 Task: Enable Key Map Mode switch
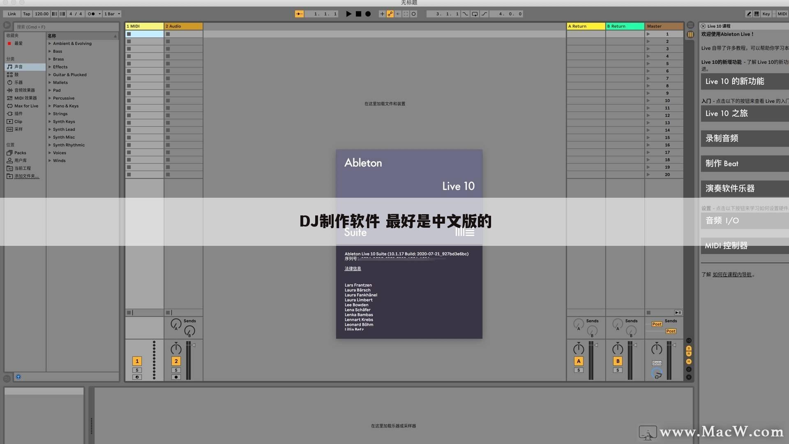[766, 14]
